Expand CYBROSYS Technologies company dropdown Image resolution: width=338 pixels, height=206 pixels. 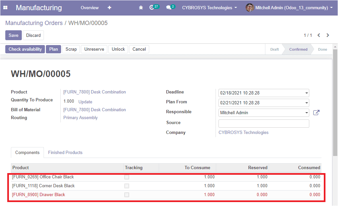click(210, 8)
